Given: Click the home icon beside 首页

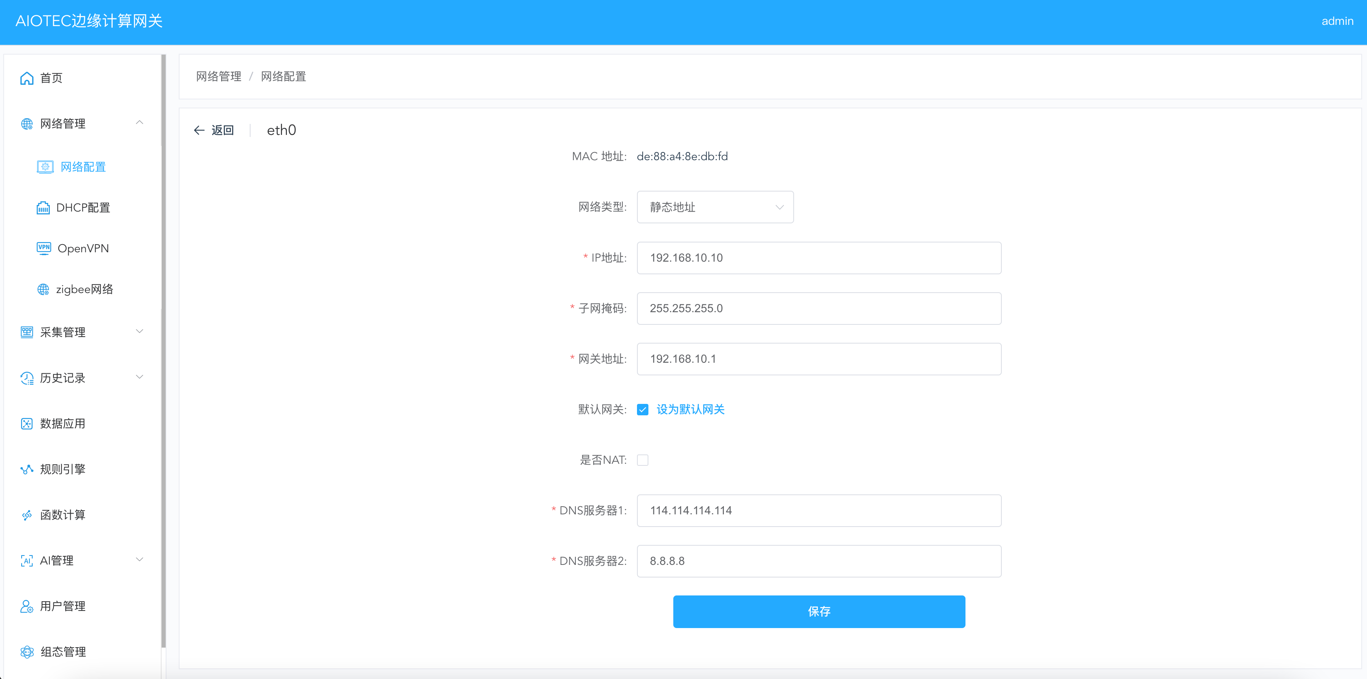Looking at the screenshot, I should click(27, 78).
